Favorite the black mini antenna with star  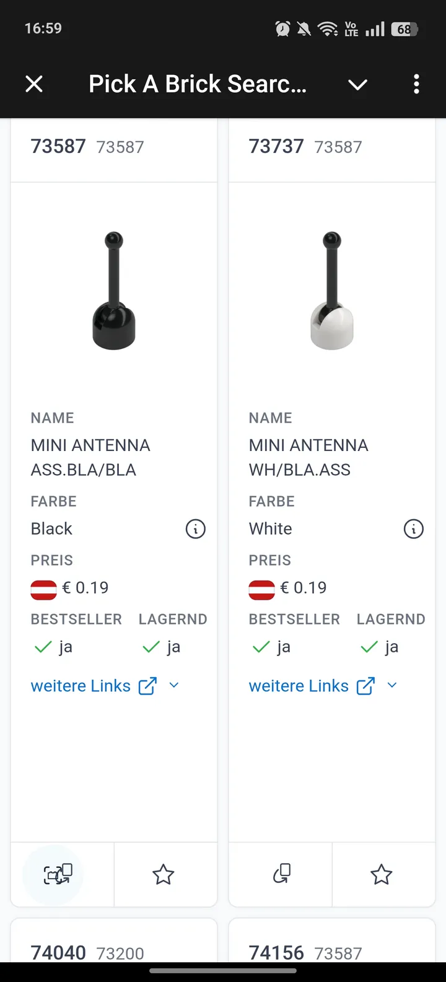[x=164, y=874]
